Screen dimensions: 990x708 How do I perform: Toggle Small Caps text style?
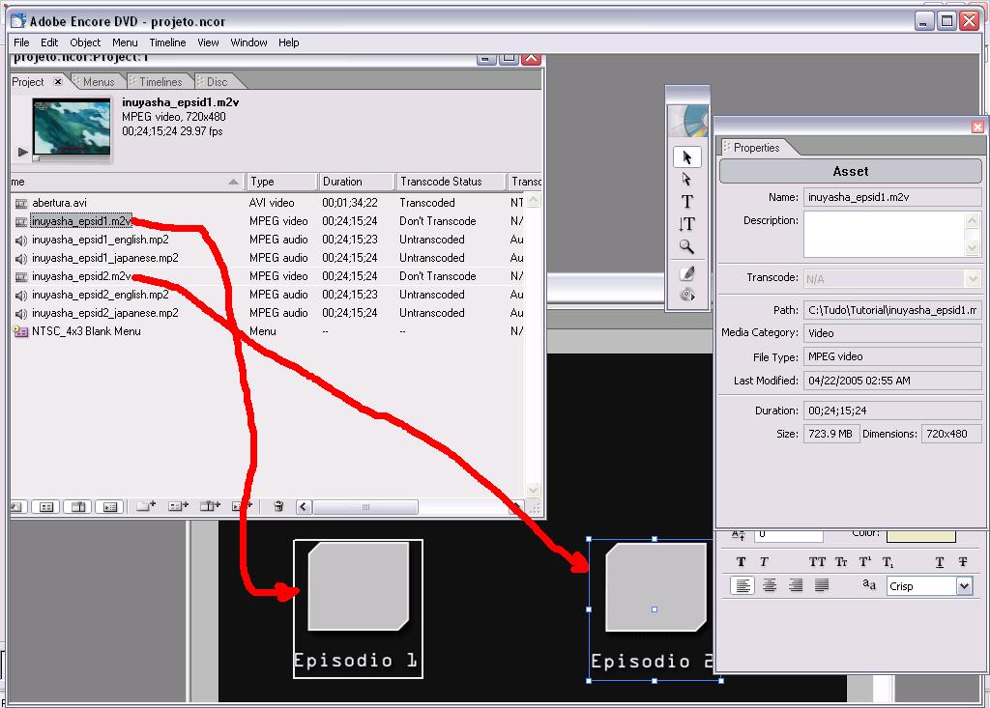pos(841,561)
